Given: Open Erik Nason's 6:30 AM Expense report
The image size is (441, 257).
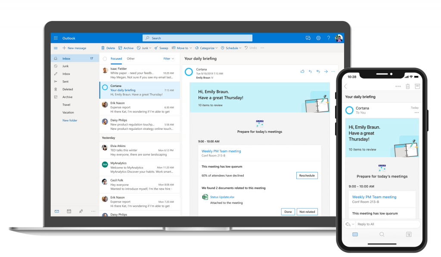Looking at the screenshot, I should pos(140,107).
